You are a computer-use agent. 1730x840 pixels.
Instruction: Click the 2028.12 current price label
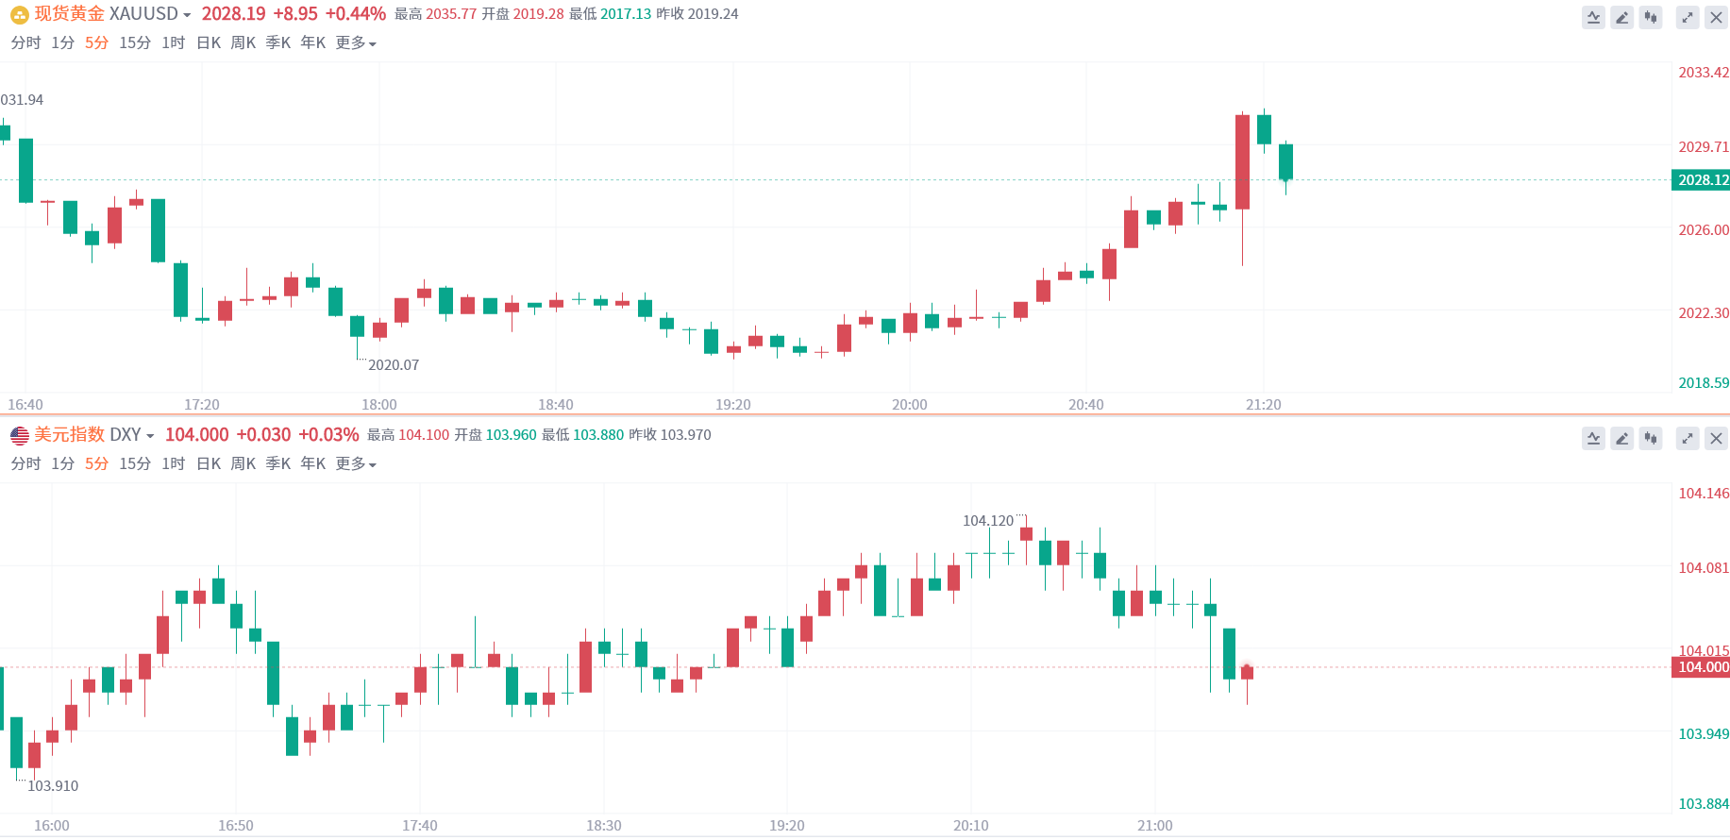tap(1701, 180)
